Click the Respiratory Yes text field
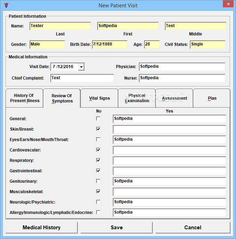Viewport: 236px width, 239px height. (169, 160)
